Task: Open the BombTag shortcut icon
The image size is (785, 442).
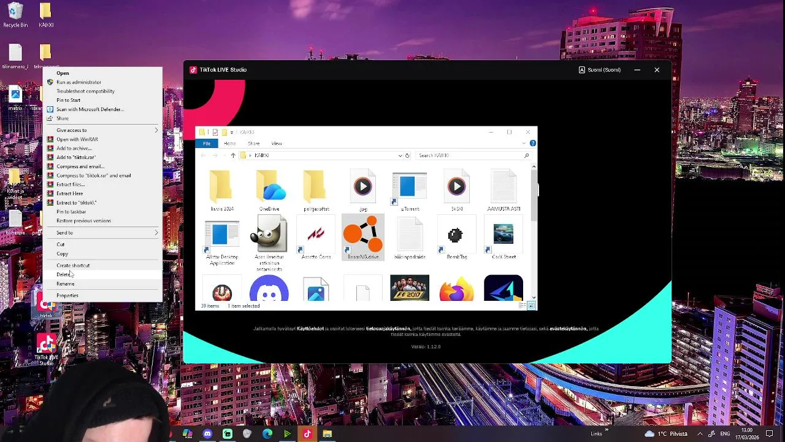Action: point(456,237)
